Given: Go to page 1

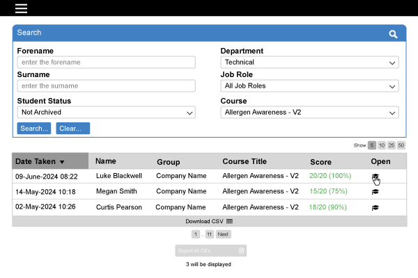Looking at the screenshot, I should (x=195, y=234).
